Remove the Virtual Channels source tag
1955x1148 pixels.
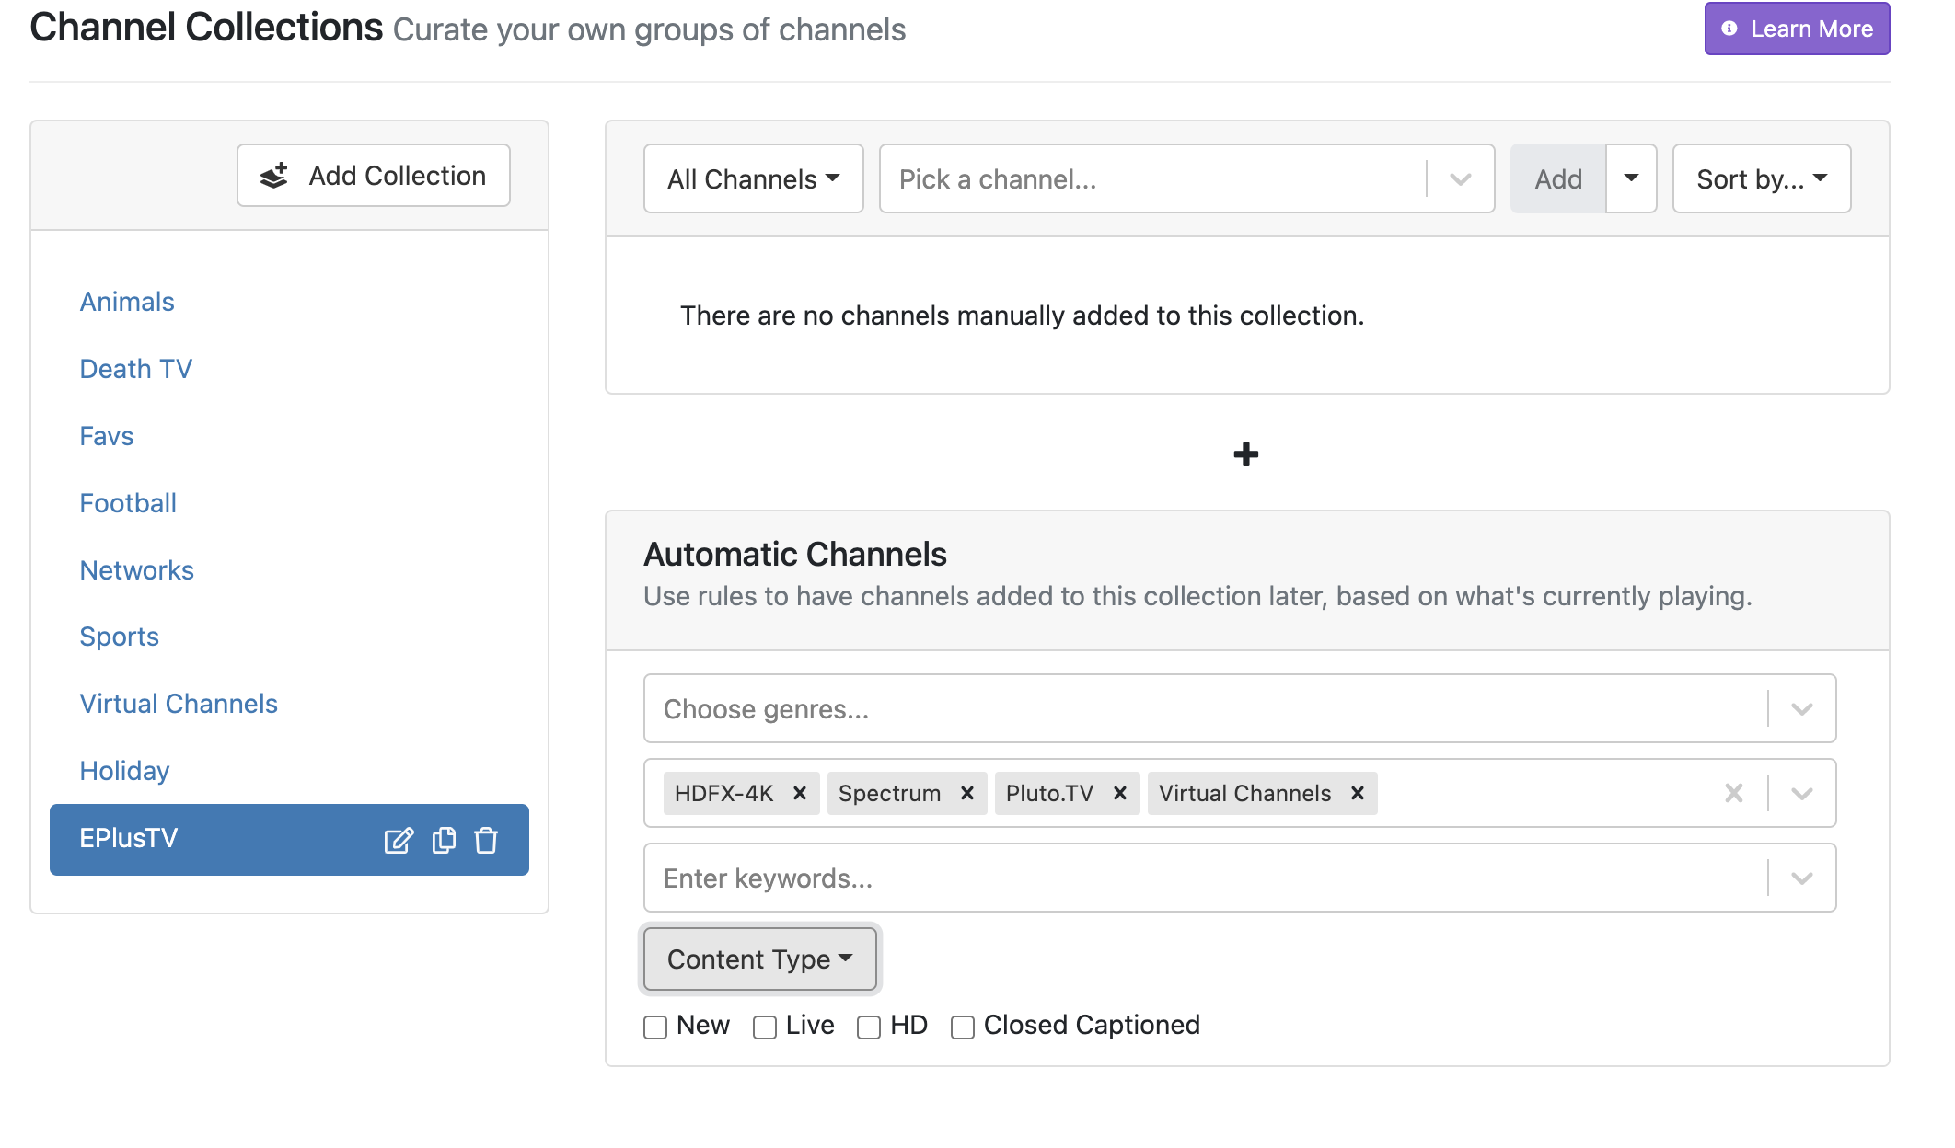click(1358, 793)
